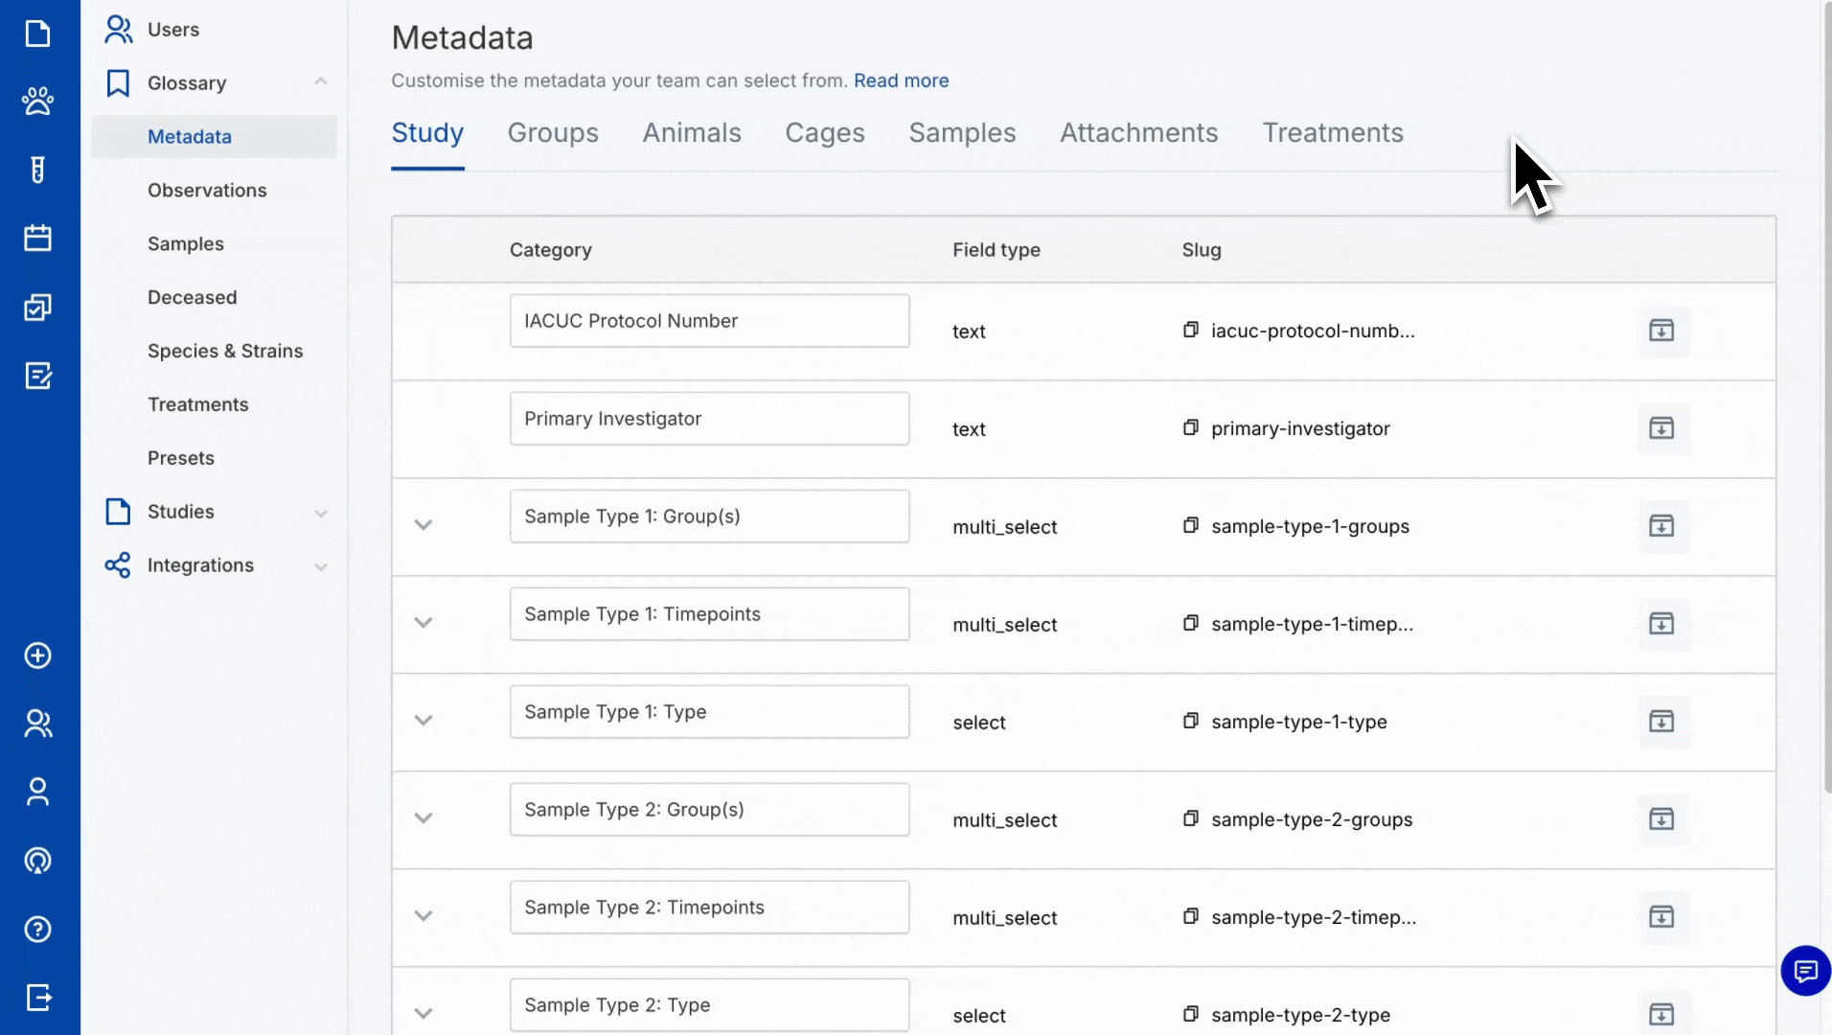Copy the iacuc-protocol-number slug
This screenshot has width=1832, height=1035.
1190,330
